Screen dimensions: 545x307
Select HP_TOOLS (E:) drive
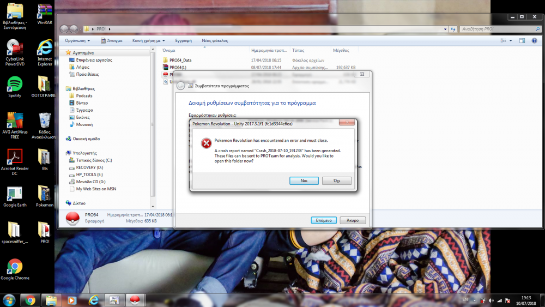[x=89, y=174]
